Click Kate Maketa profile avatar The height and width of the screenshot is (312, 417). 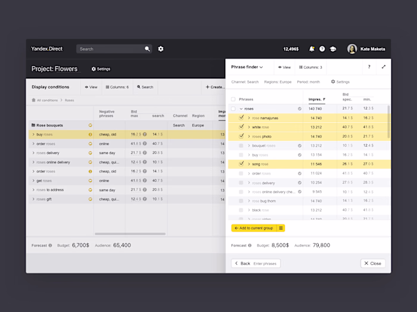tap(352, 49)
